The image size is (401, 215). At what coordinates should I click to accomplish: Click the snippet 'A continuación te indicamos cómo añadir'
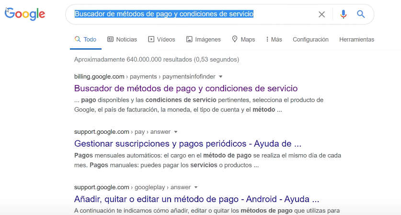coord(207,211)
